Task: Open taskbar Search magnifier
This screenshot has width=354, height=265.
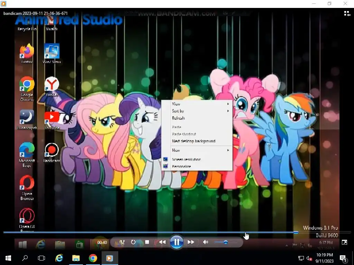Action: tap(25, 258)
